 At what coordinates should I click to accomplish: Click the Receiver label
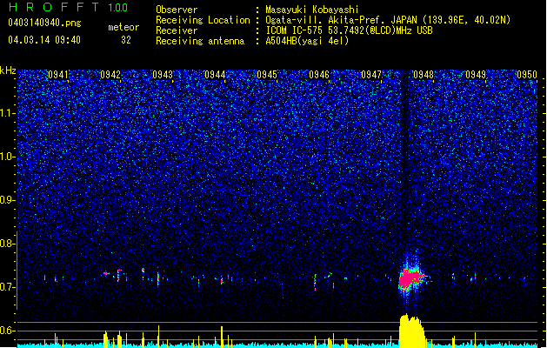(177, 30)
